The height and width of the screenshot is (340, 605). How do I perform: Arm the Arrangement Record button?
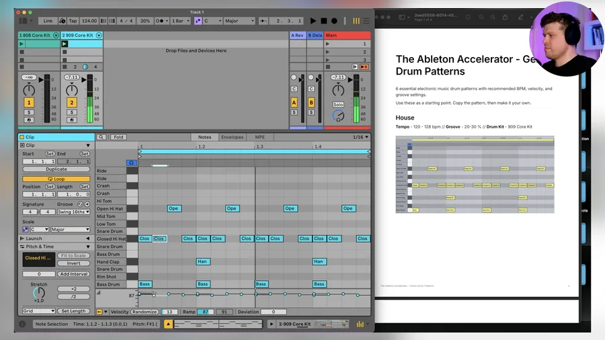(334, 21)
